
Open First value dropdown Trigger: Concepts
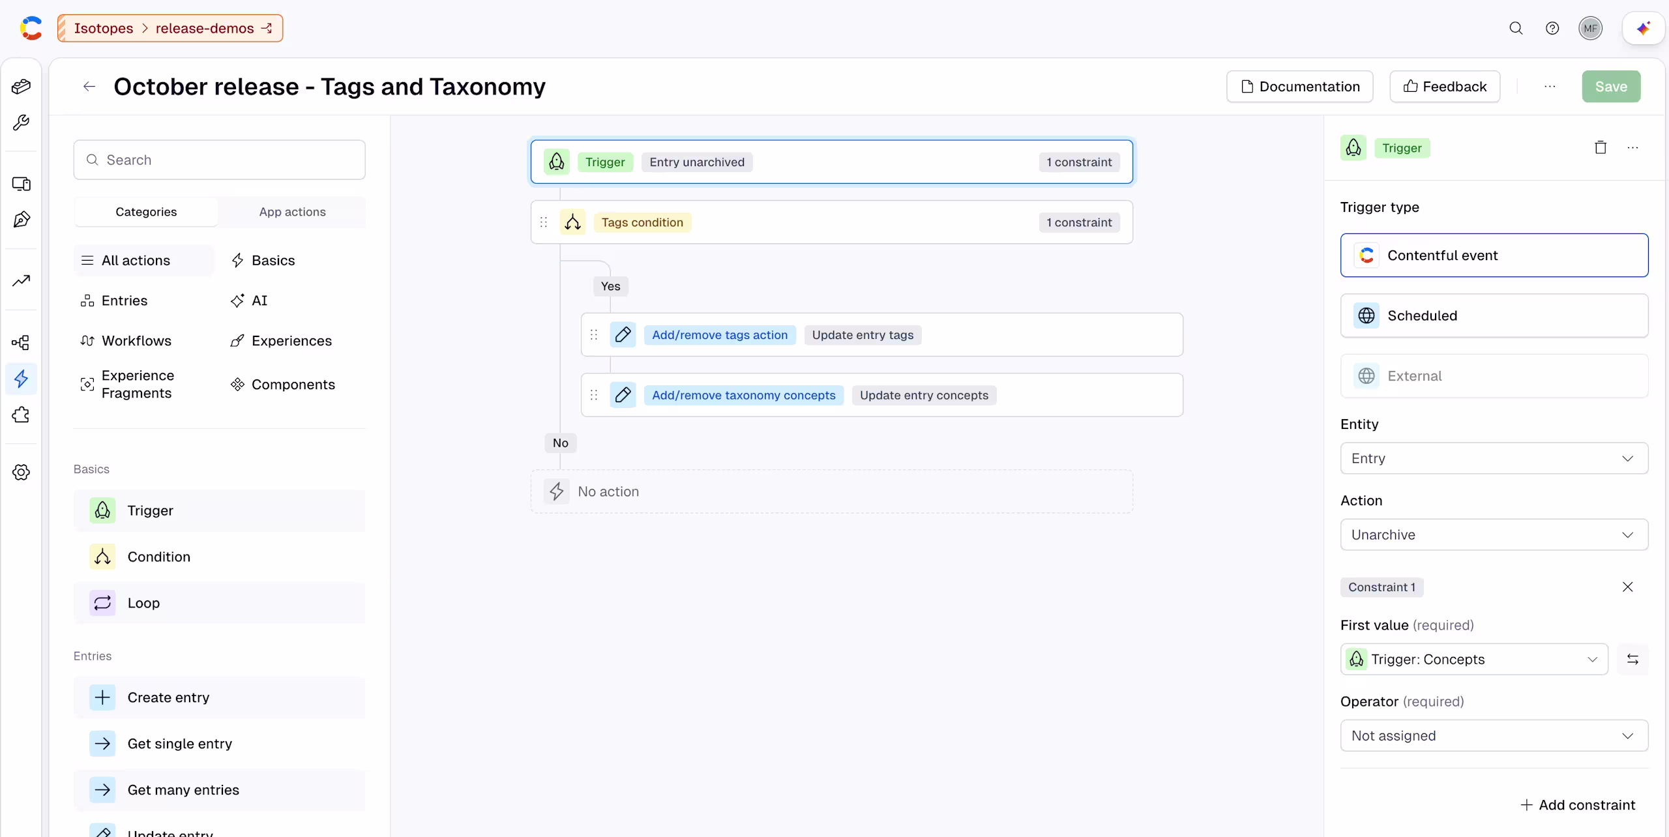pyautogui.click(x=1474, y=659)
